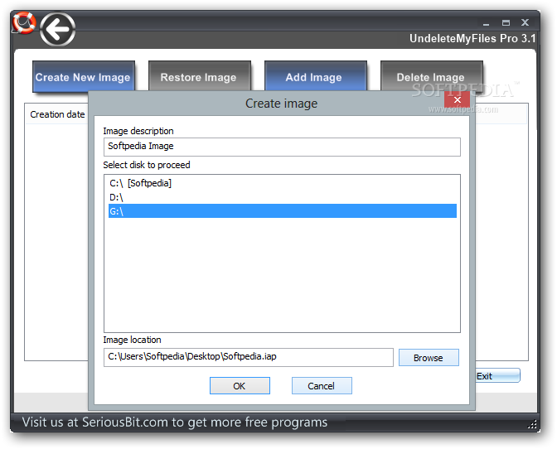
Task: Minimize the UndeleteMyFiles window
Action: [486, 23]
